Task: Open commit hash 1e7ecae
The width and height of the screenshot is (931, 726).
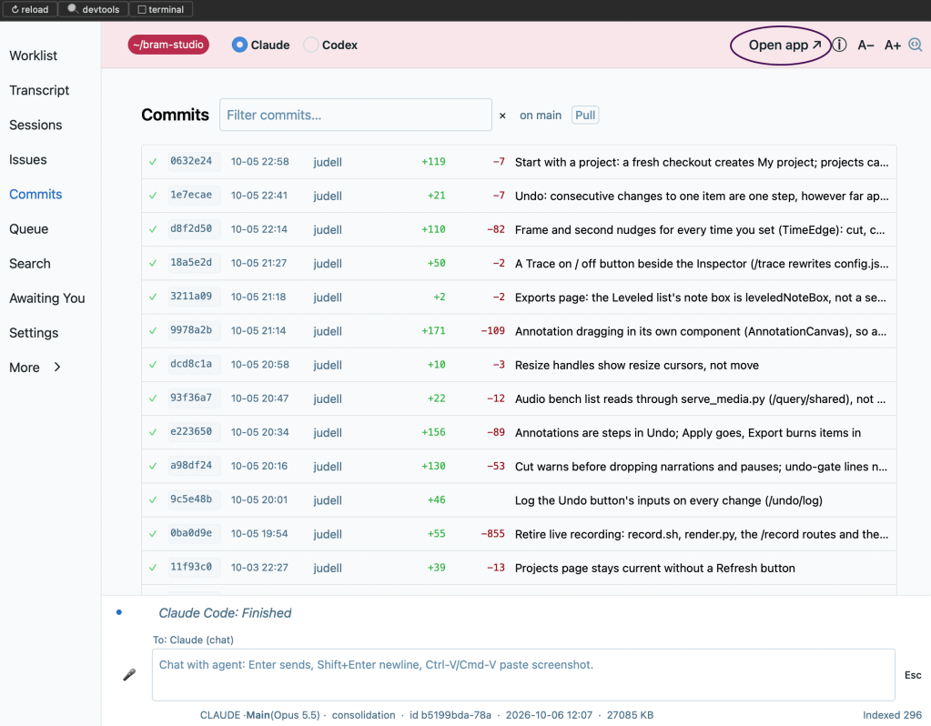Action: (x=190, y=195)
